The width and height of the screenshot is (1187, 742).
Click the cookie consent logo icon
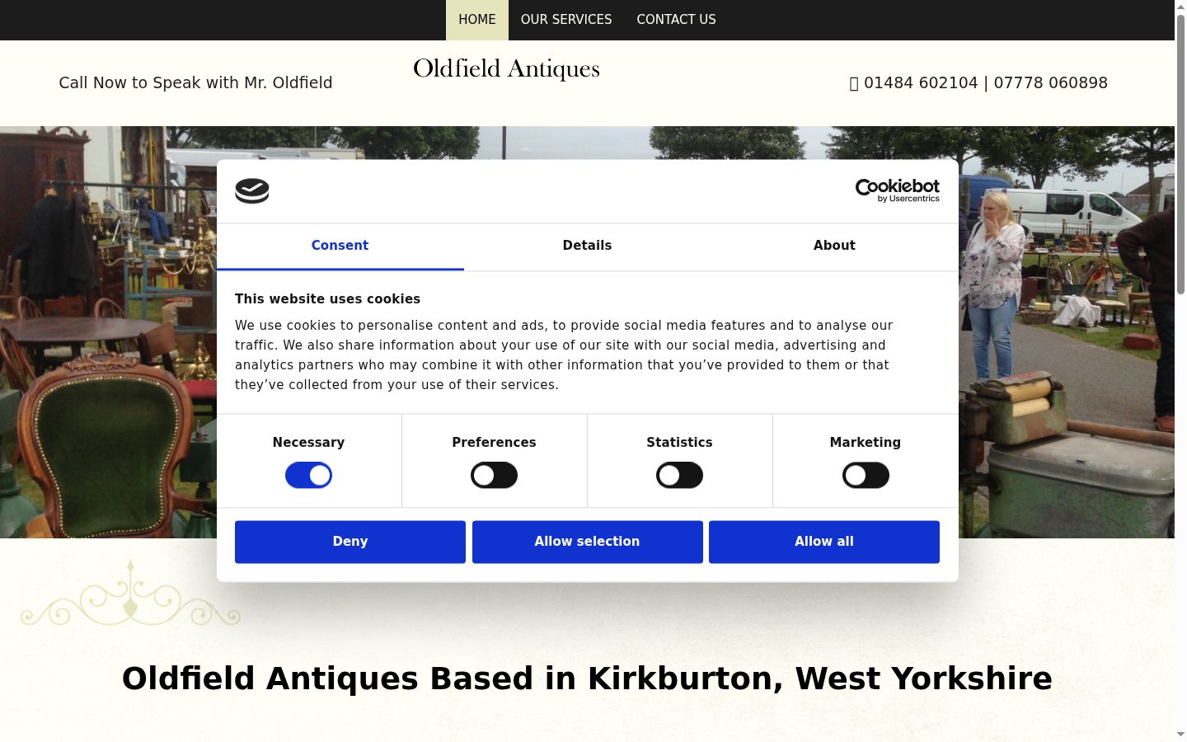pyautogui.click(x=252, y=191)
